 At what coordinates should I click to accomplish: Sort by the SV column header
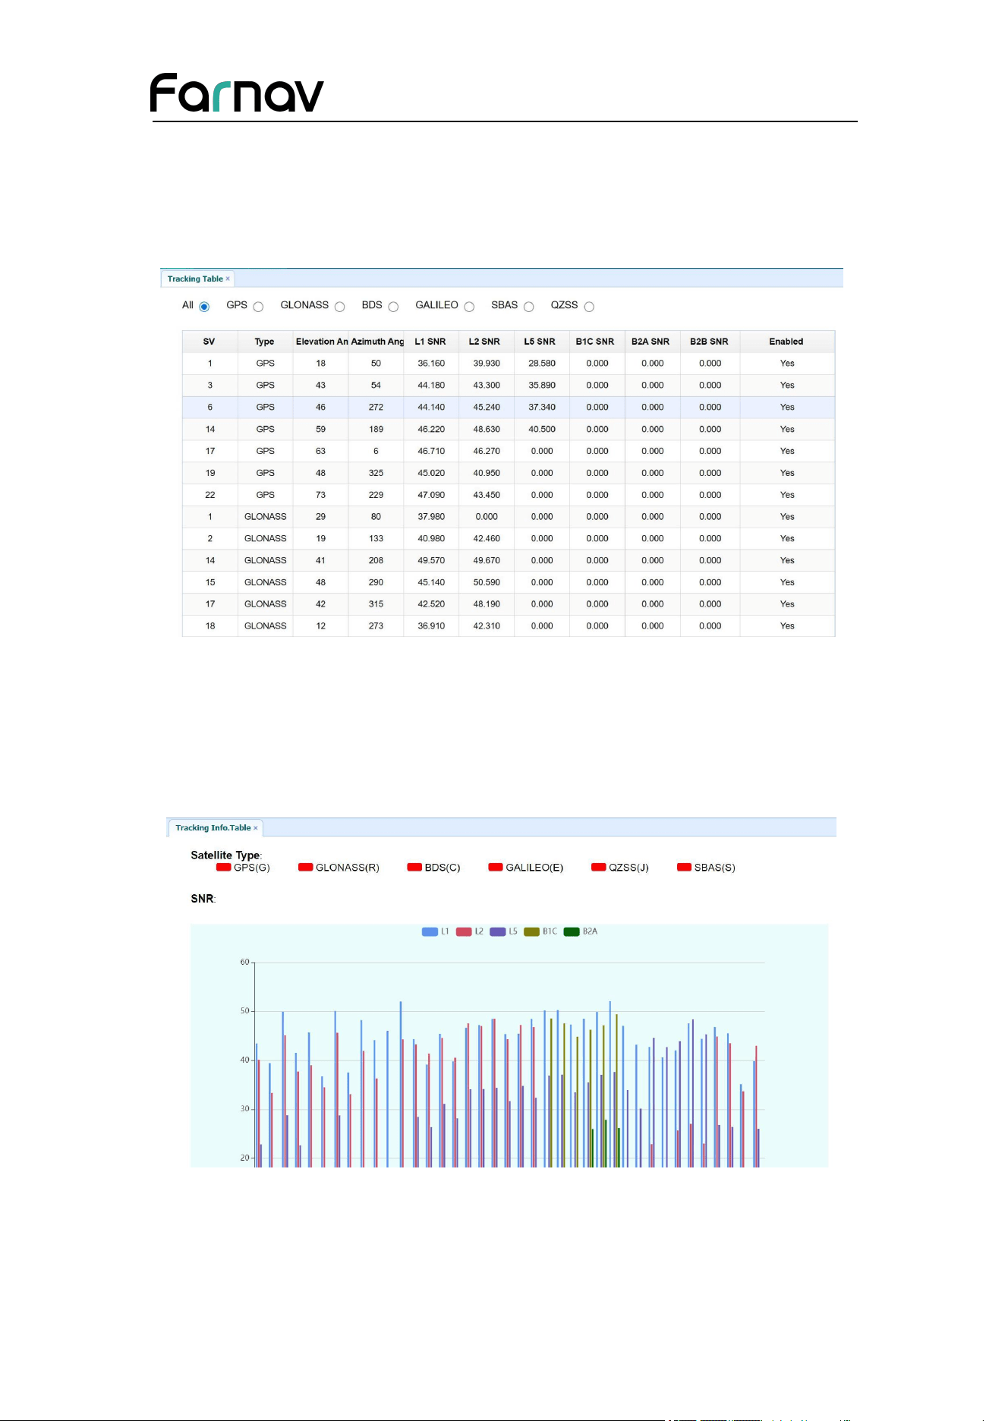coord(210,342)
